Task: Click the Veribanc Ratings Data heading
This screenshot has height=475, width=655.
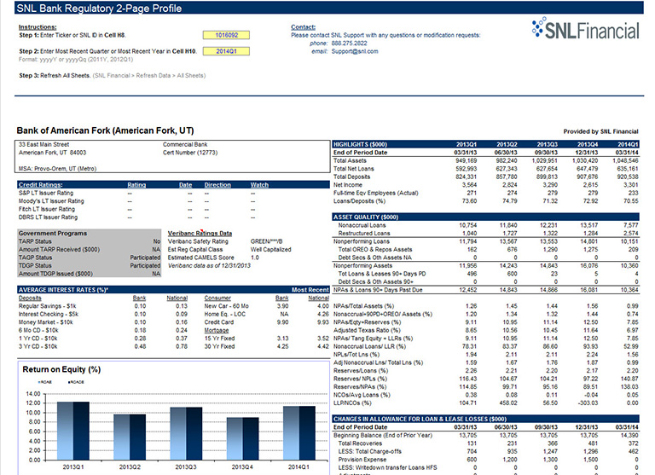Action: [201, 233]
